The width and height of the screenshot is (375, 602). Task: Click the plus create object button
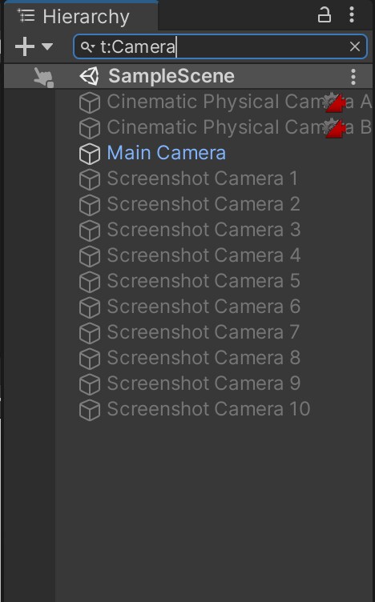[25, 46]
